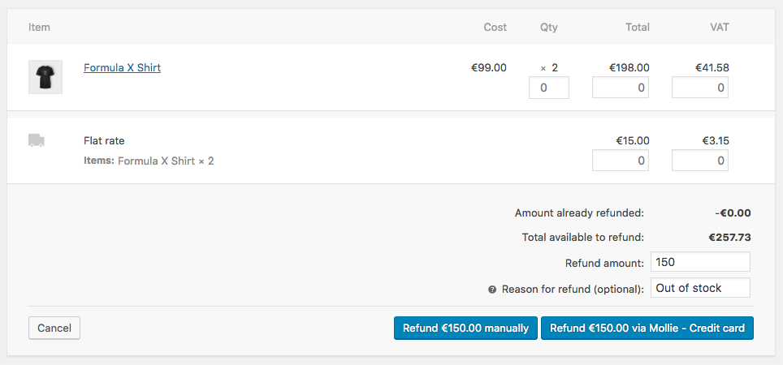The image size is (783, 365).
Task: Click the help icon beside Reason for refund
Action: point(492,290)
